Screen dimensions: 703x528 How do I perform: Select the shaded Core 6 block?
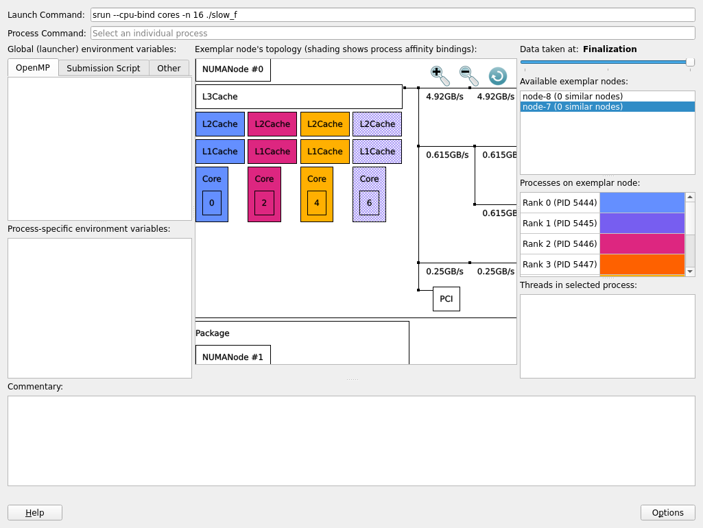369,194
